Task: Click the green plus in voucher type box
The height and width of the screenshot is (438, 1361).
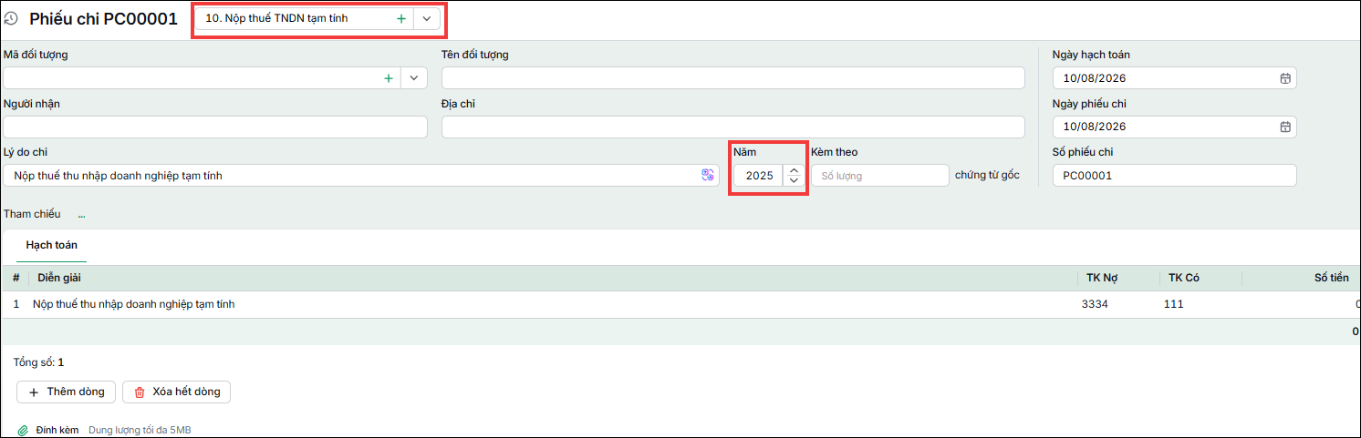Action: pyautogui.click(x=400, y=18)
